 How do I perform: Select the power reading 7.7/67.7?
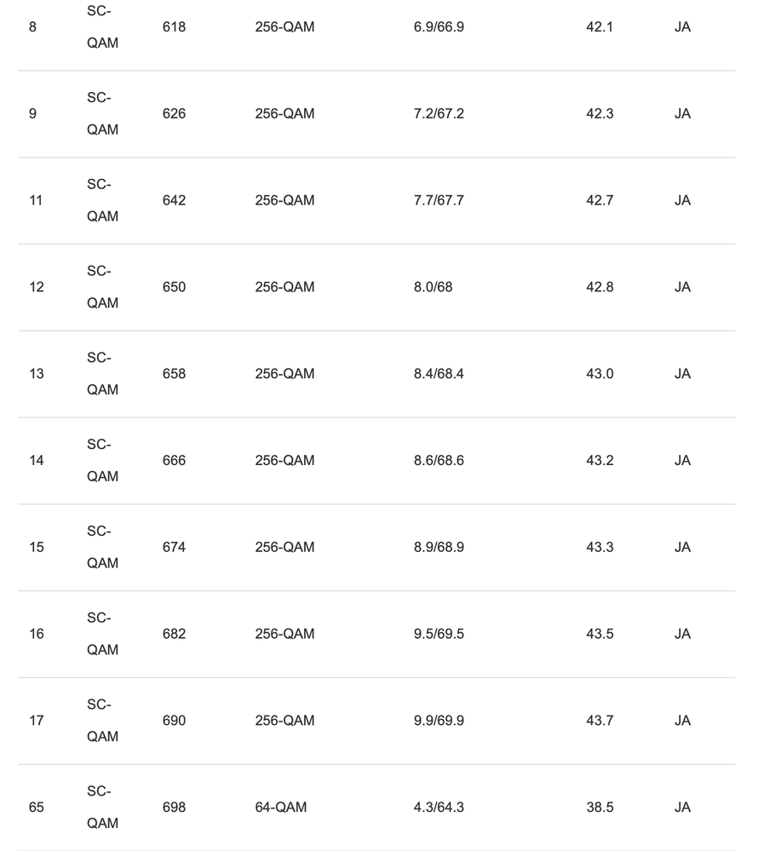(439, 200)
